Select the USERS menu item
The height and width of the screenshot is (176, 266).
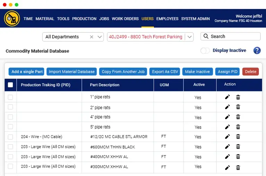pos(148,19)
